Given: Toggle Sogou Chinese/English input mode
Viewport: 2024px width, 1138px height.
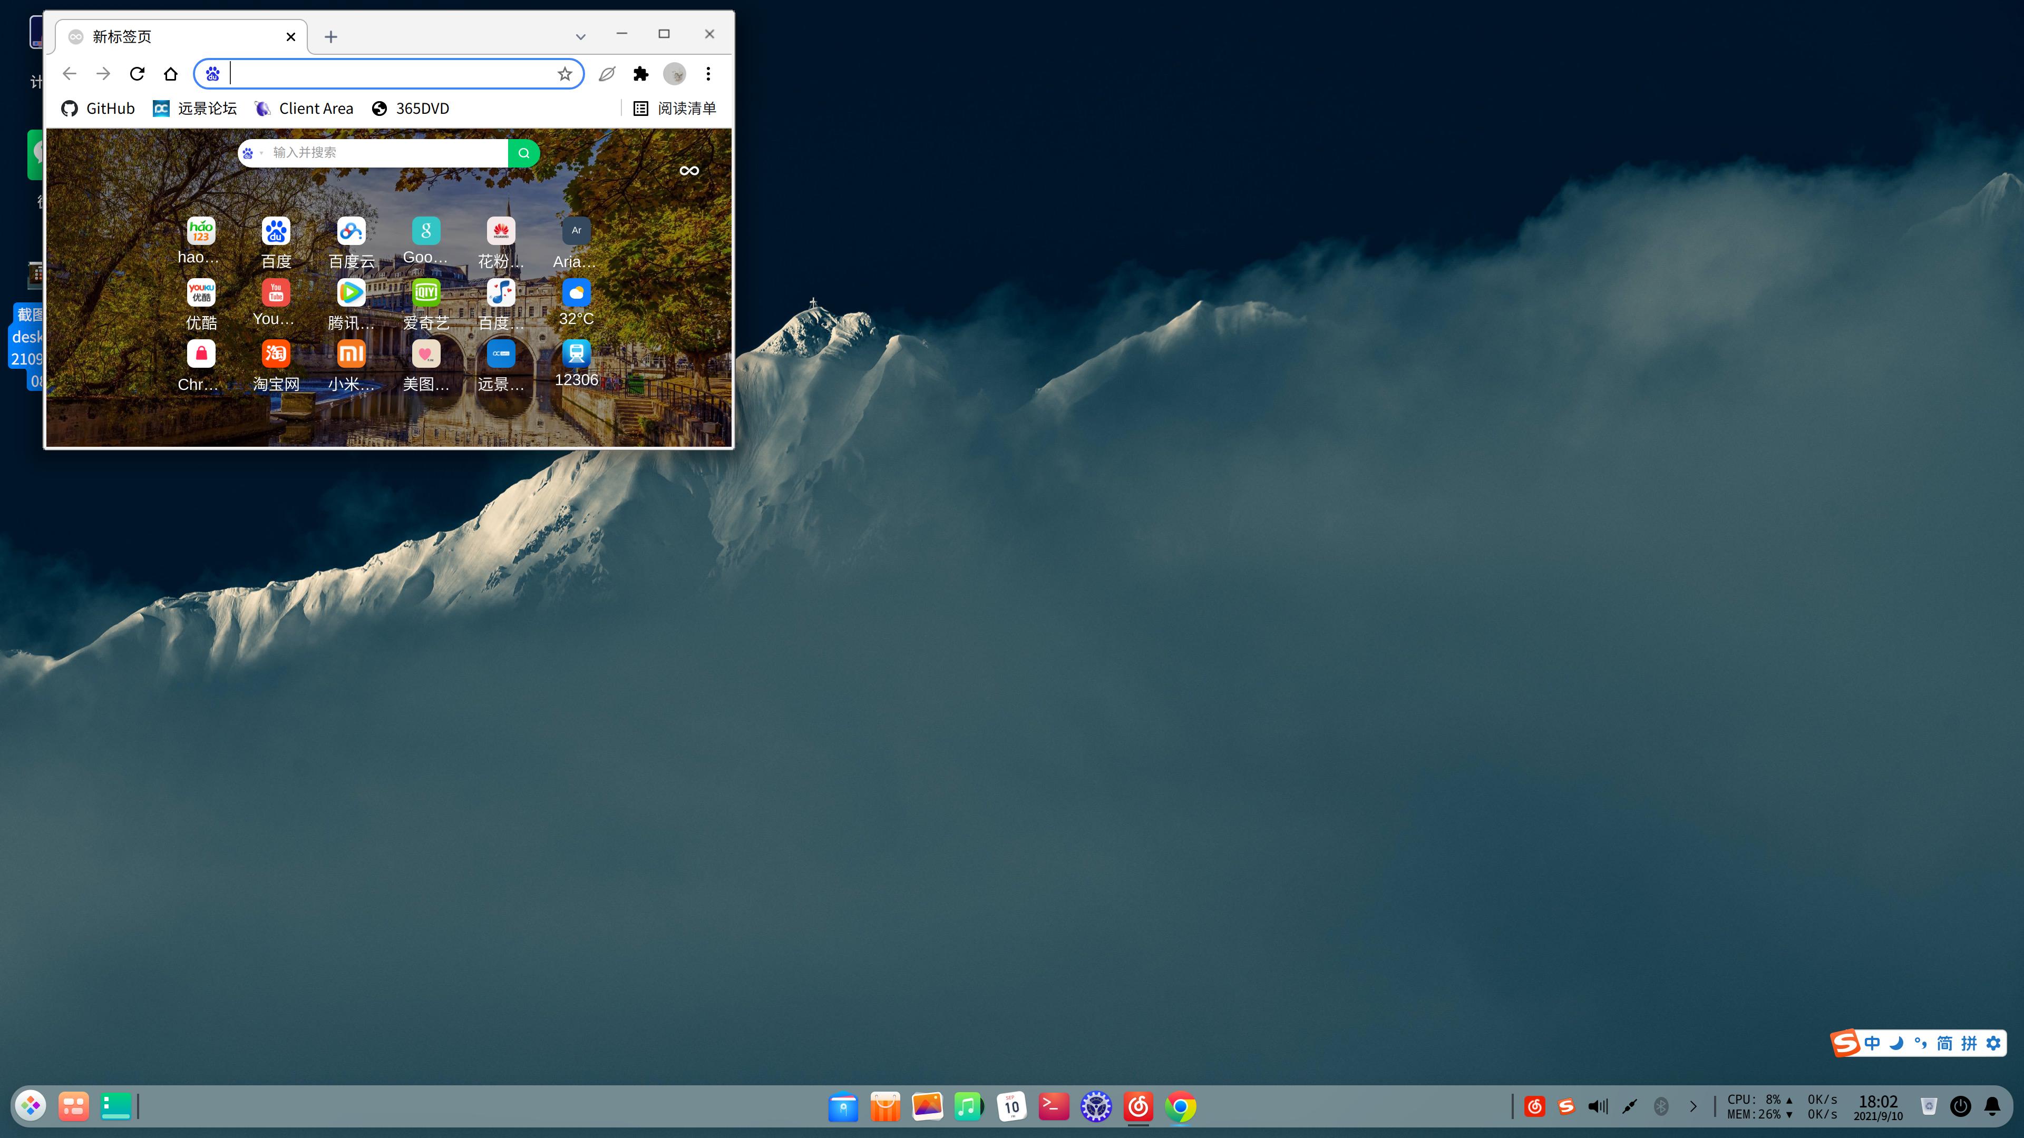Looking at the screenshot, I should 1872,1043.
